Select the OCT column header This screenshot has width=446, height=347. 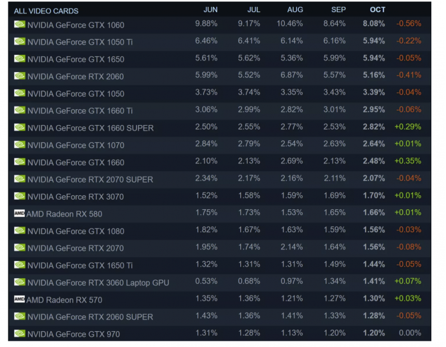[377, 10]
